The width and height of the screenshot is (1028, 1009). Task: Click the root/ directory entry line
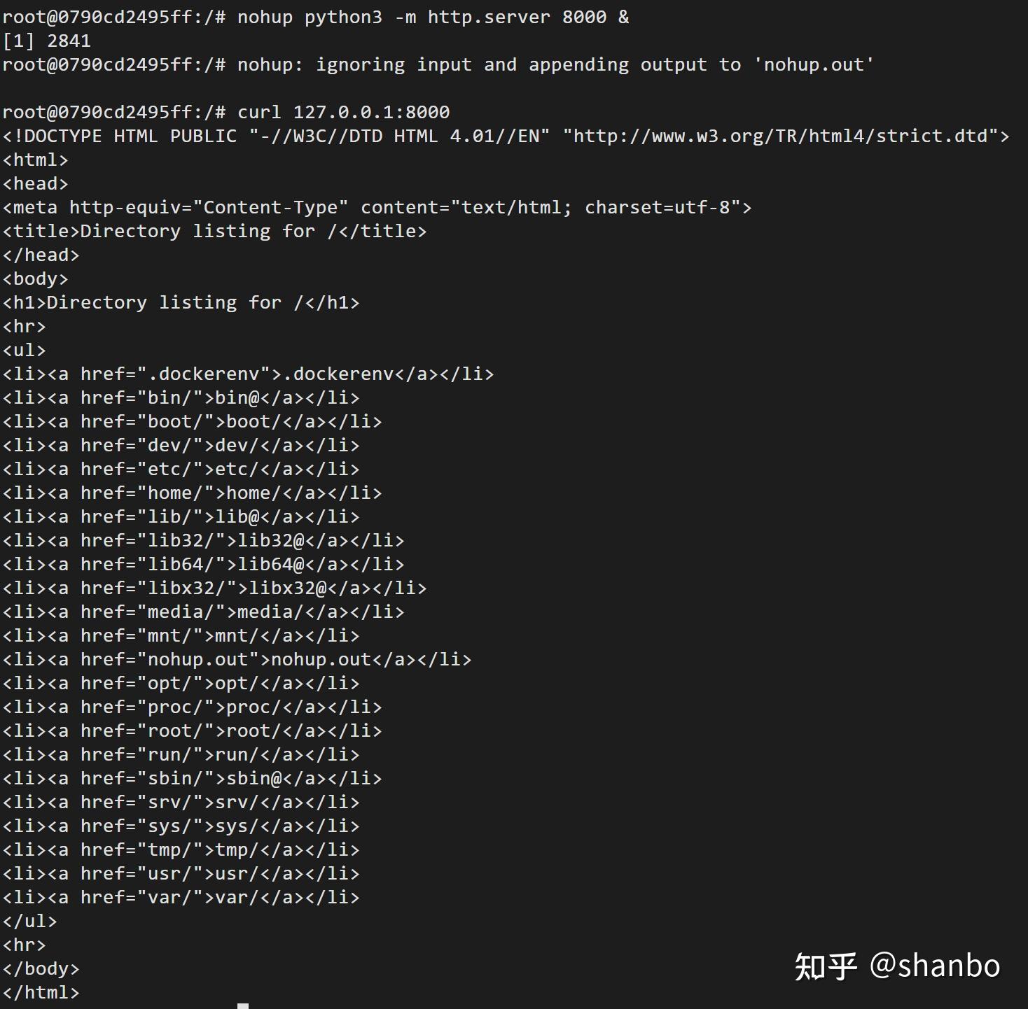(192, 731)
